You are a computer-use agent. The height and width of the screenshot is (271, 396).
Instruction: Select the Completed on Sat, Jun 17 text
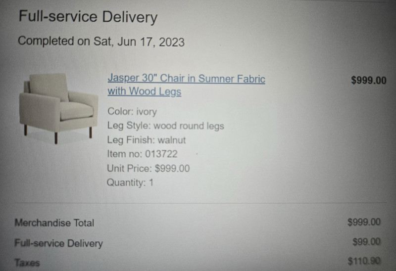pos(101,42)
